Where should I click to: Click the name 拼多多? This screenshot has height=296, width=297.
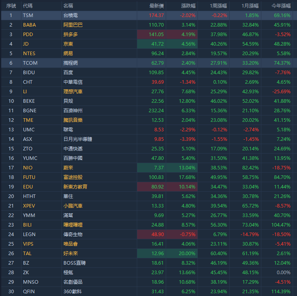point(71,34)
